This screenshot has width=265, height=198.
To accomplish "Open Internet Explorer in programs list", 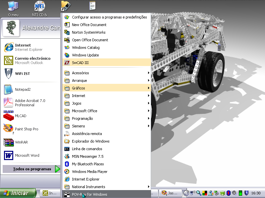I will (106, 179).
